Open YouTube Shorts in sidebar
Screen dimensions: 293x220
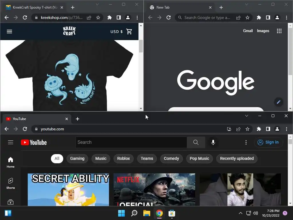[x=11, y=184]
